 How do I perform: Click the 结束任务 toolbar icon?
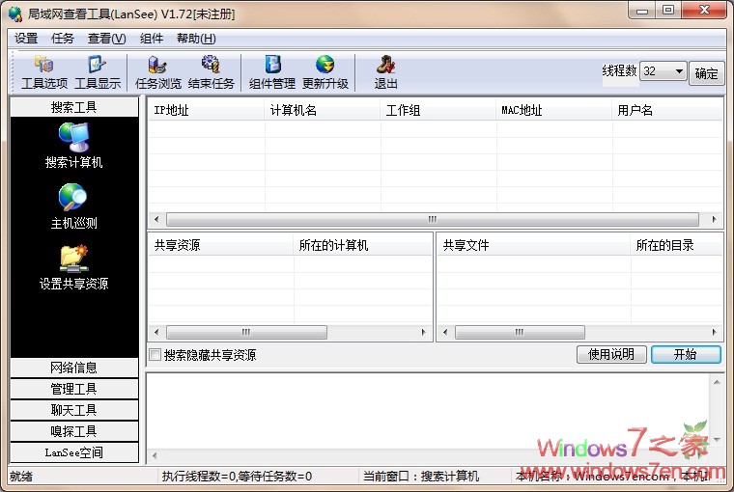[x=211, y=72]
